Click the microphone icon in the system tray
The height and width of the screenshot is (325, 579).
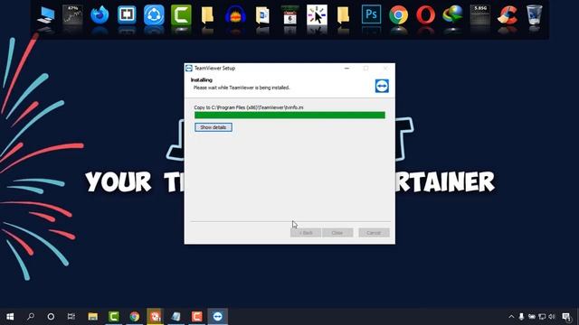(x=521, y=317)
